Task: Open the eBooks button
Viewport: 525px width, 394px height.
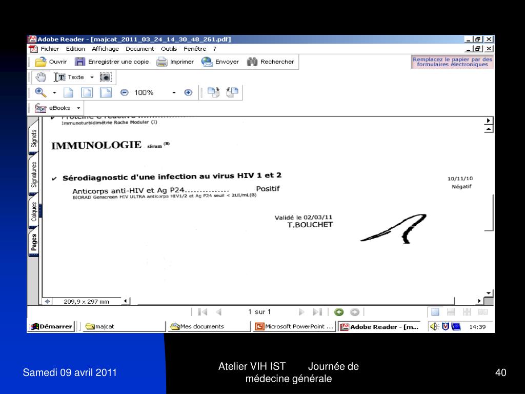Action: click(53, 108)
